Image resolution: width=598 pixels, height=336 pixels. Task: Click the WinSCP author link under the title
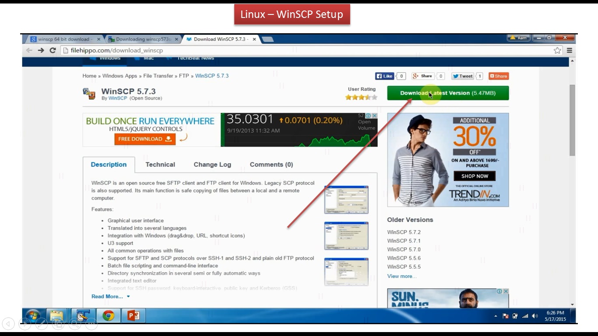tap(118, 98)
